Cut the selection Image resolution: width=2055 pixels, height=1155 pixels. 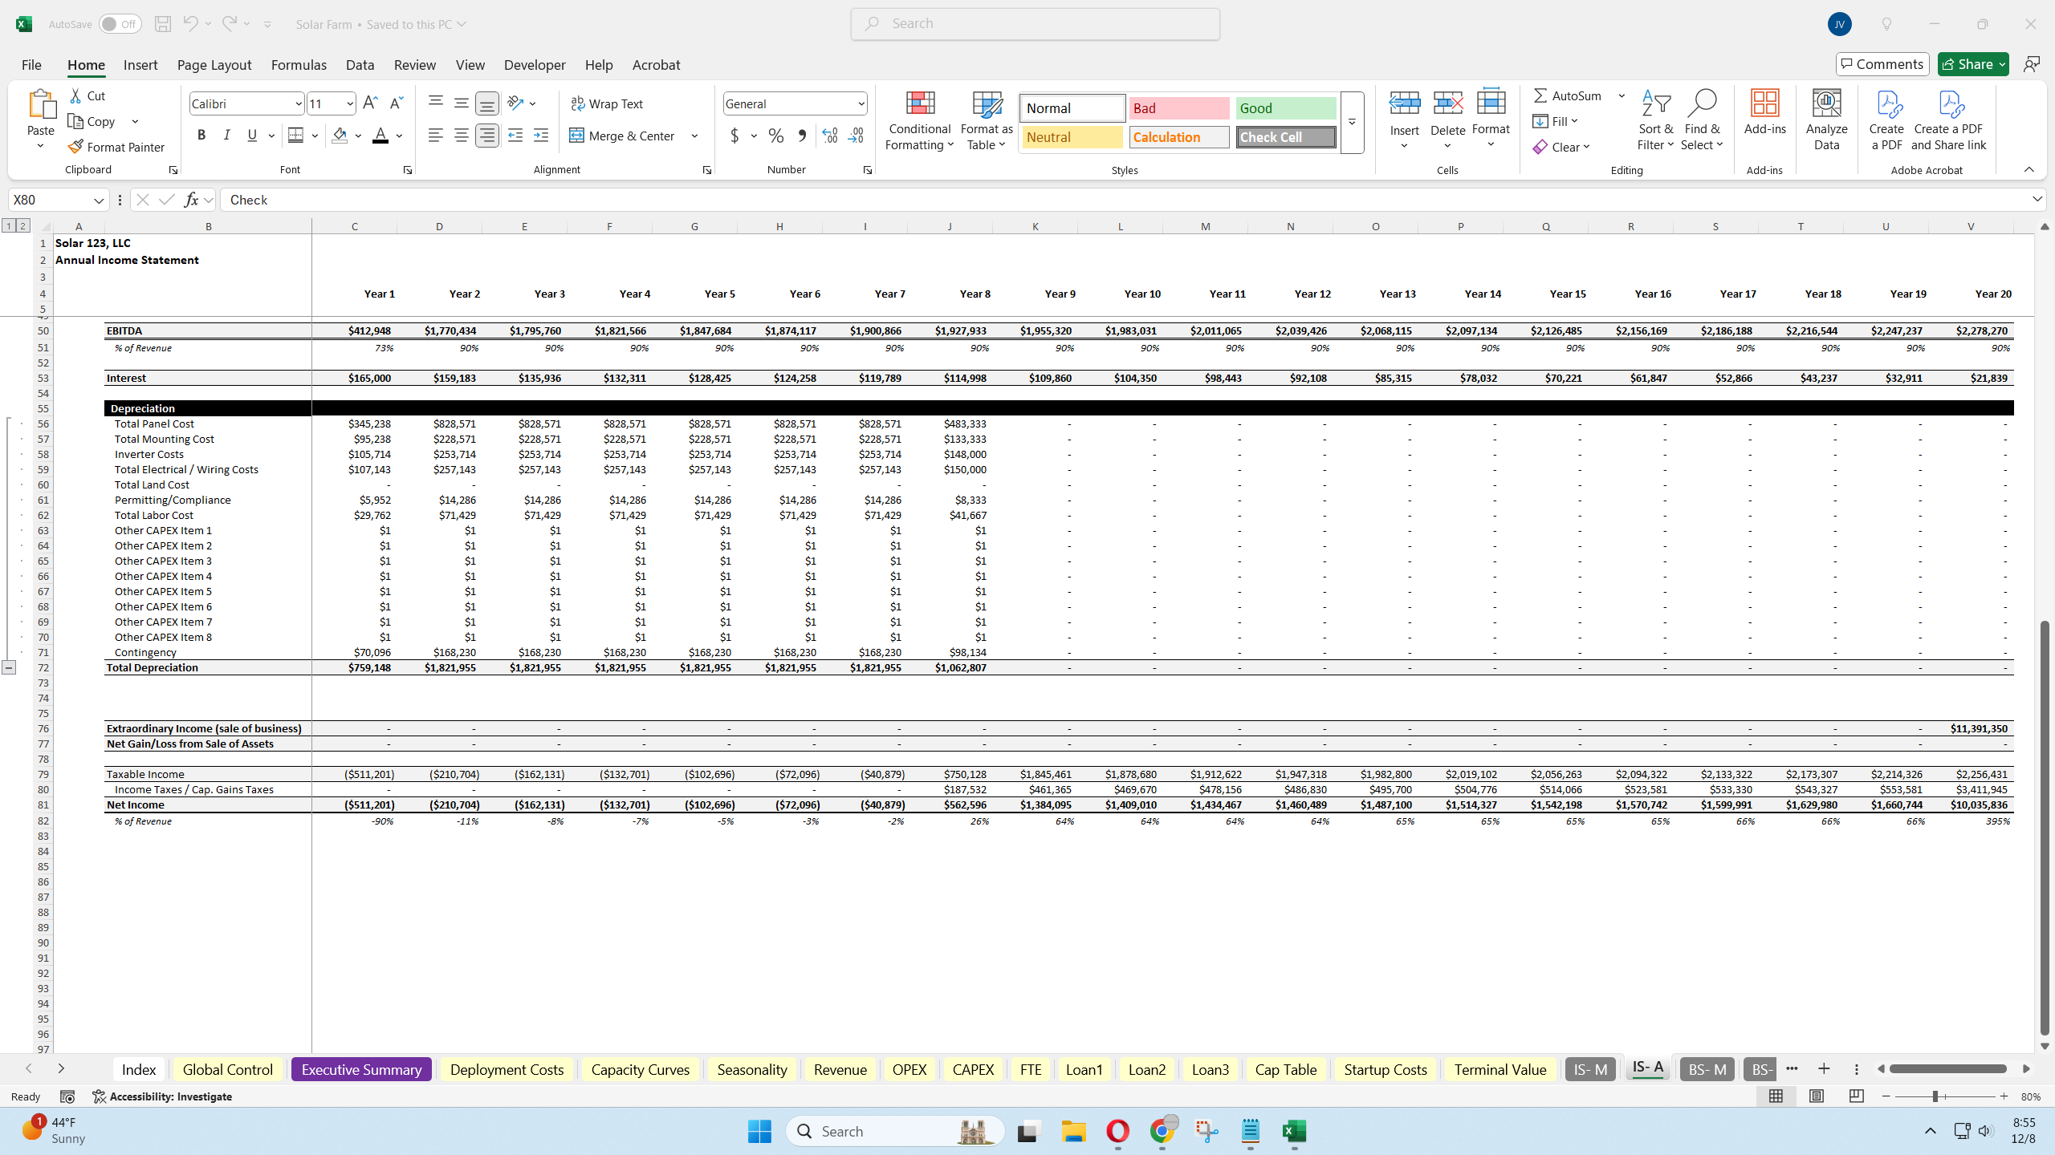87,95
